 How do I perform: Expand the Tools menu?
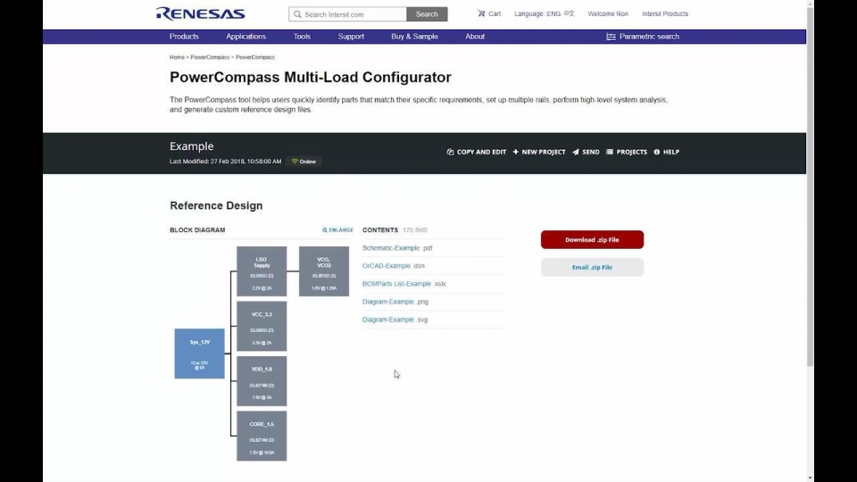pos(302,37)
